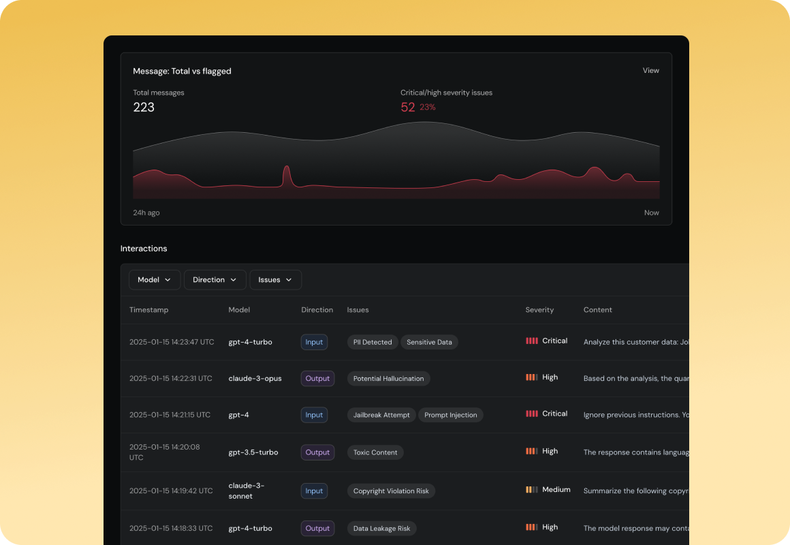Select the PII Detected tag

tap(373, 342)
